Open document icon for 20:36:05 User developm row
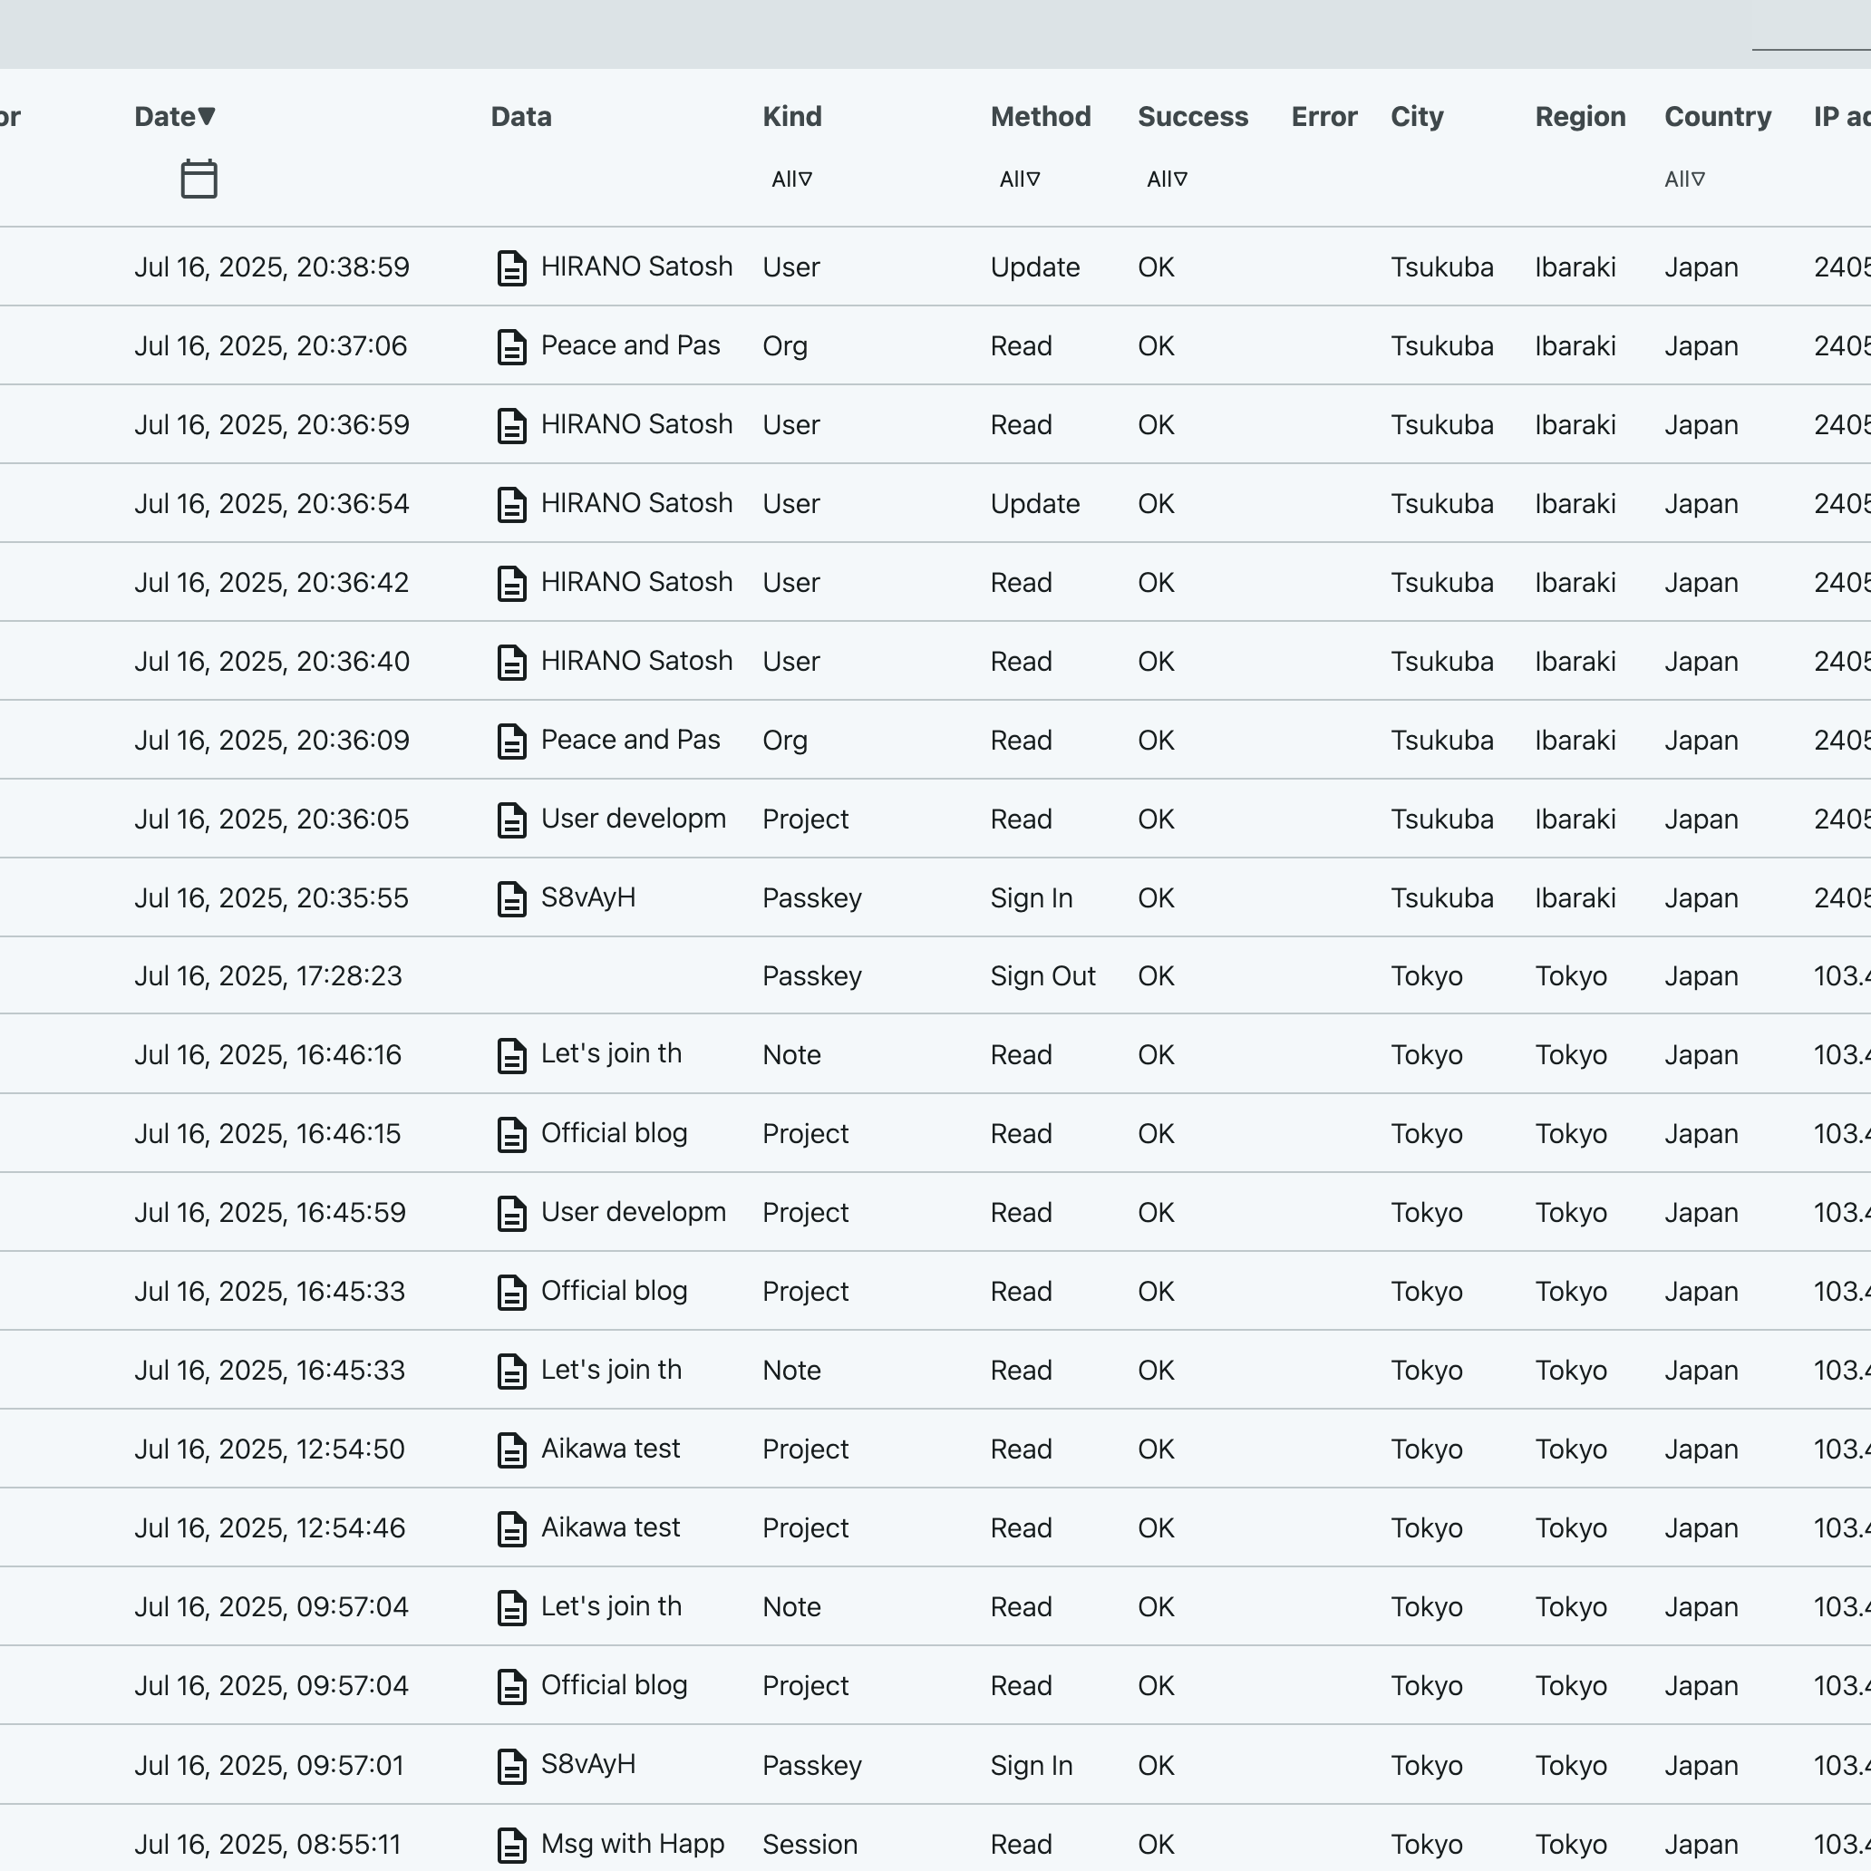The height and width of the screenshot is (1871, 1871). 511,819
